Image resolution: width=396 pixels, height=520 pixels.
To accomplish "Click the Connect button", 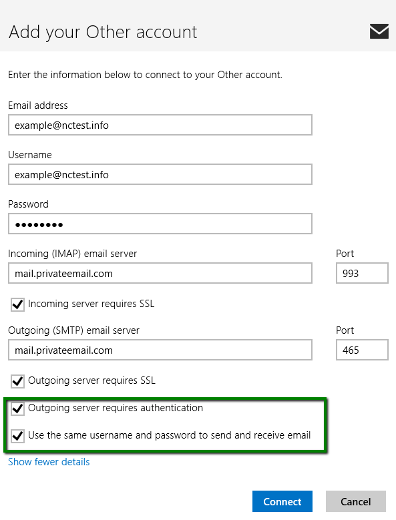I will [x=282, y=501].
